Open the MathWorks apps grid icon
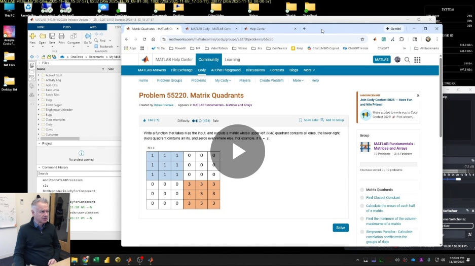This screenshot has height=266, width=475. coord(417,60)
